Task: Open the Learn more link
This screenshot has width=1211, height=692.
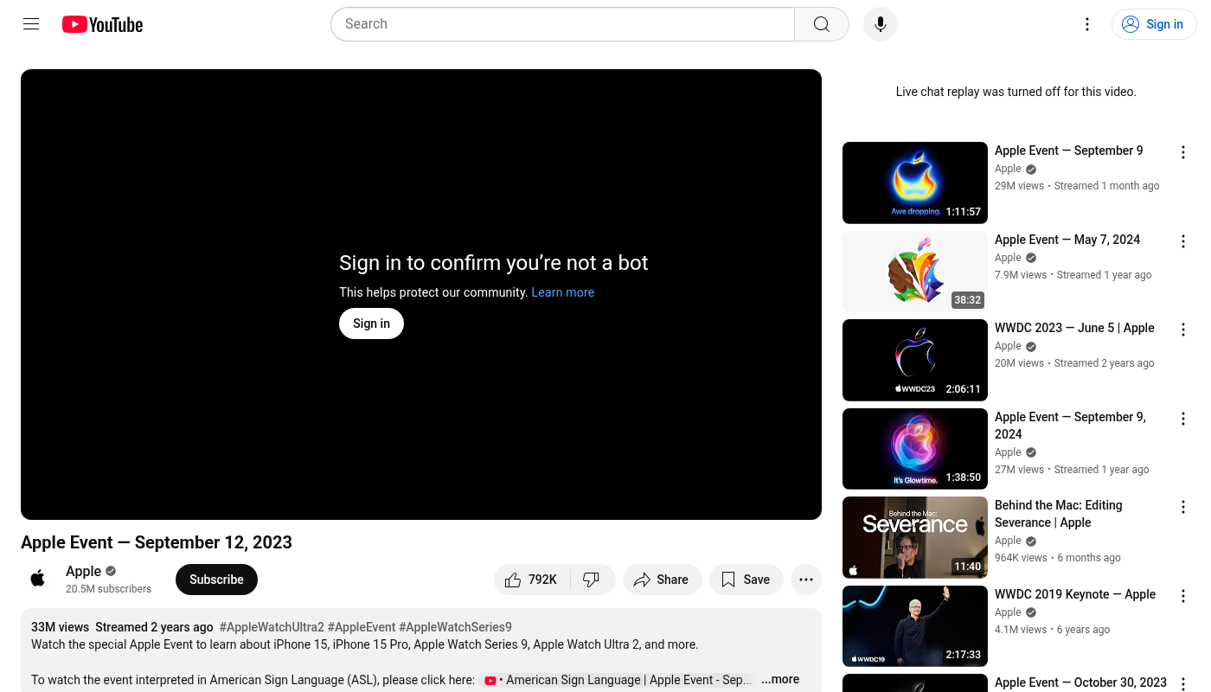Action: [x=562, y=292]
